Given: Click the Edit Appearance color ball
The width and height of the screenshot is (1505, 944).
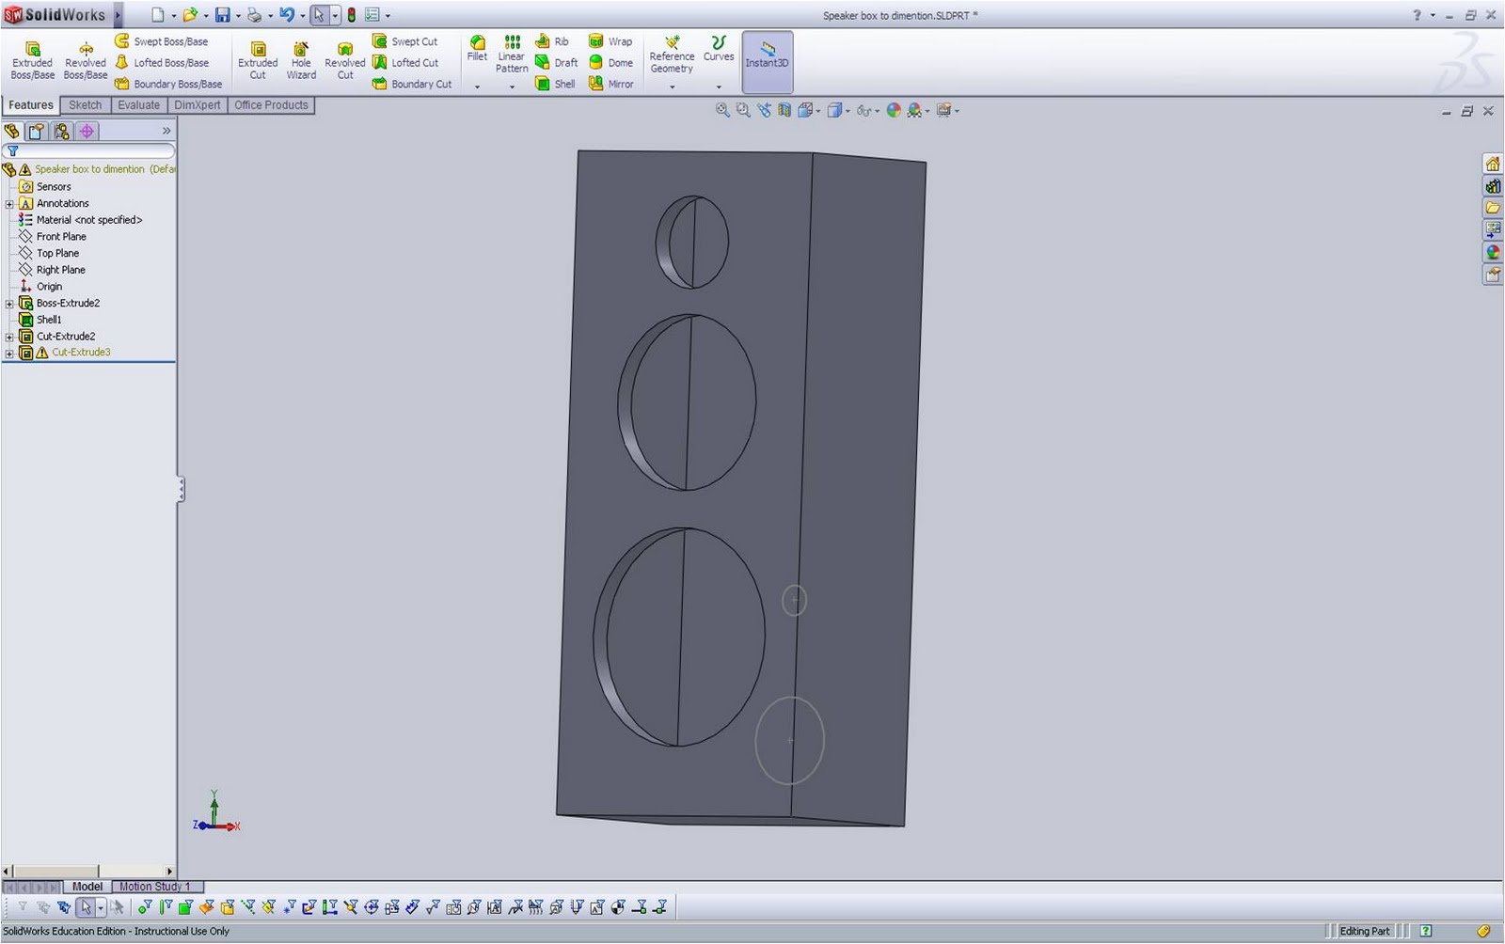Looking at the screenshot, I should pyautogui.click(x=894, y=110).
